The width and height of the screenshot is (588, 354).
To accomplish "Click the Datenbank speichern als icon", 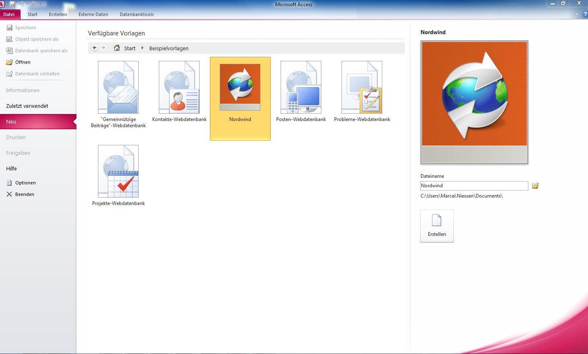I will click(x=9, y=51).
